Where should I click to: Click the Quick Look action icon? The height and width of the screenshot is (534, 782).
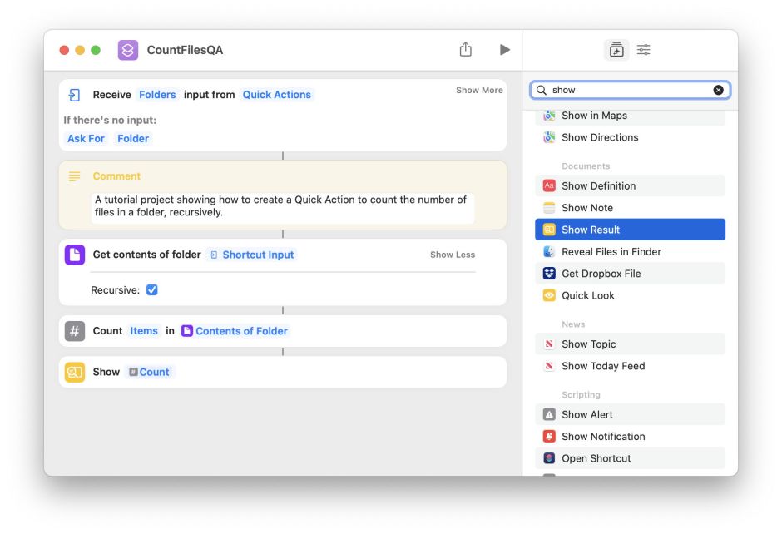(550, 295)
